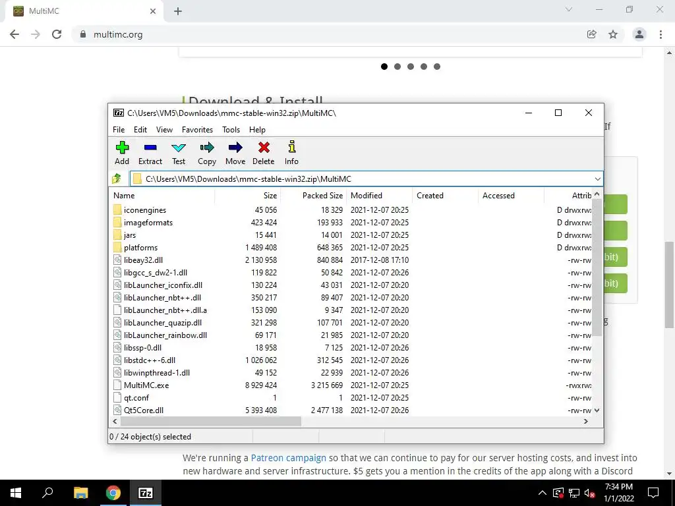This screenshot has width=675, height=506.
Task: Select the imageformats folder
Action: 148,223
